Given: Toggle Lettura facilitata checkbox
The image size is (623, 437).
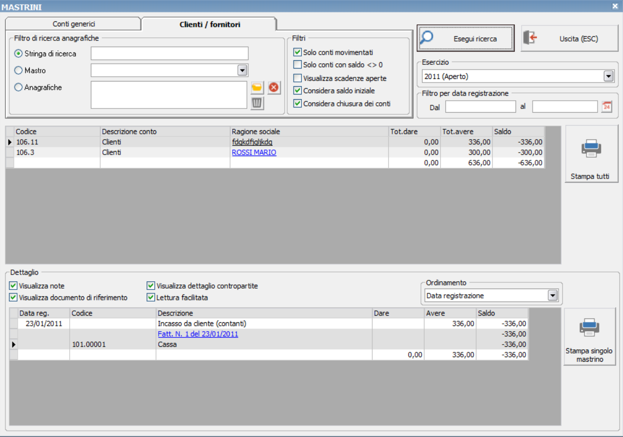Looking at the screenshot, I should coord(151,297).
